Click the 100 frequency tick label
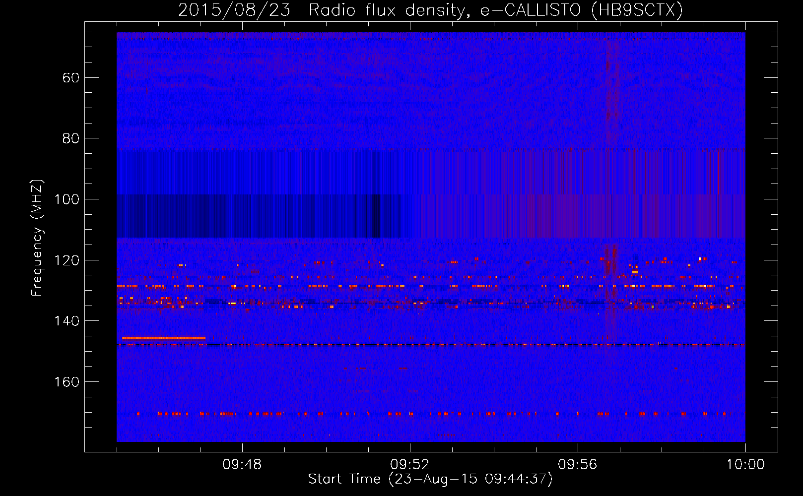 tap(67, 199)
